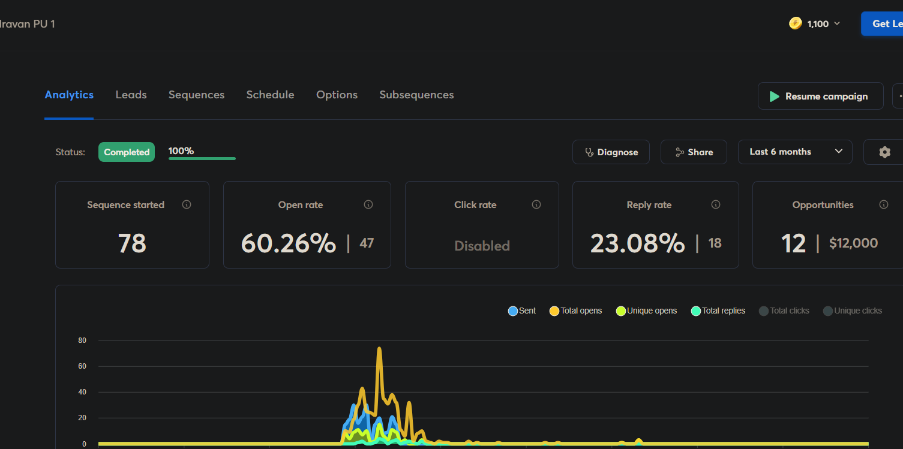Screen dimensions: 903x449
Task: Toggle Total opens series in legend
Action: (x=575, y=311)
